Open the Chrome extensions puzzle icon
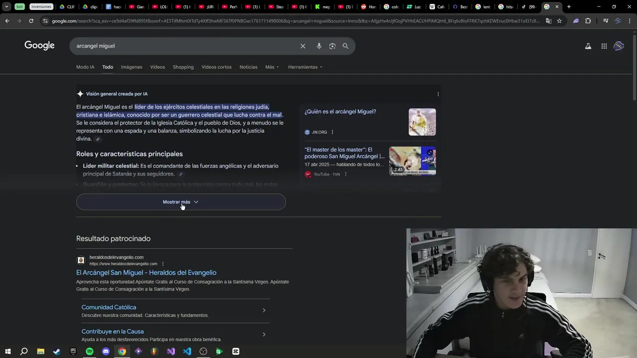Viewport: 637px width, 358px height. [x=588, y=21]
